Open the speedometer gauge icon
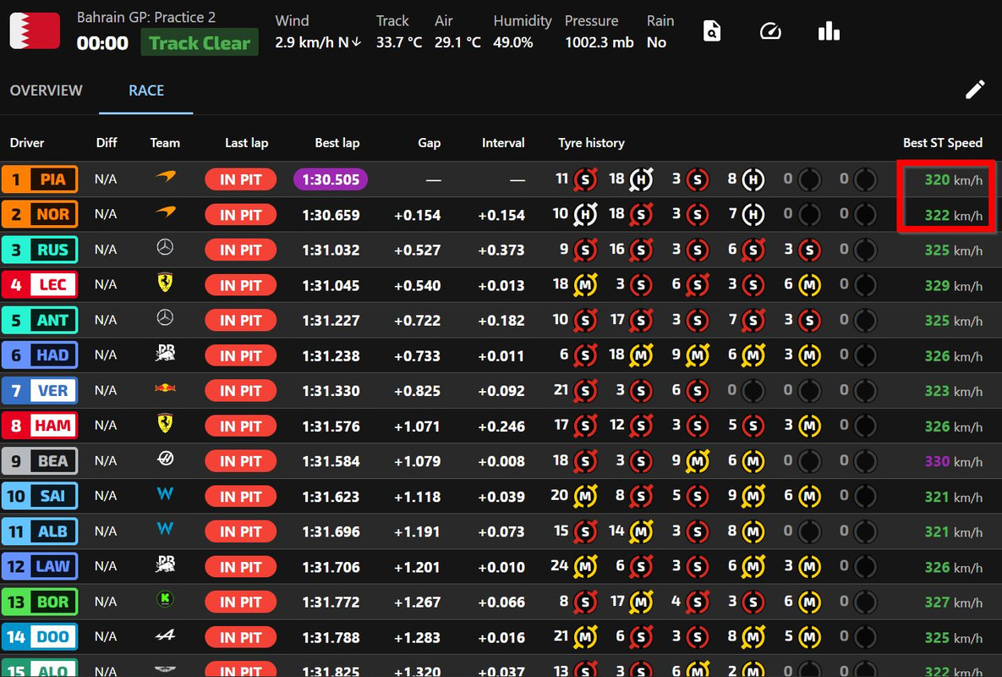 pyautogui.click(x=770, y=30)
